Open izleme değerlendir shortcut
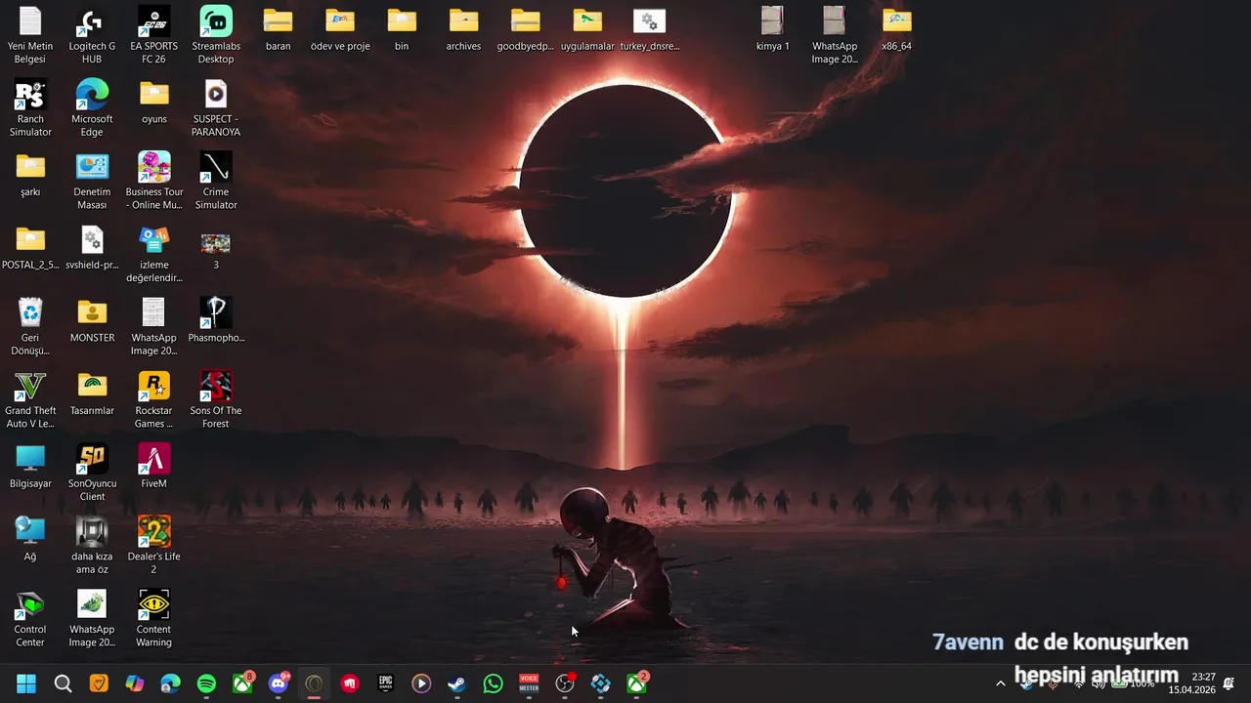 tap(153, 254)
